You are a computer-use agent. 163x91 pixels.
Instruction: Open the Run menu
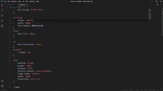coord(27,2)
